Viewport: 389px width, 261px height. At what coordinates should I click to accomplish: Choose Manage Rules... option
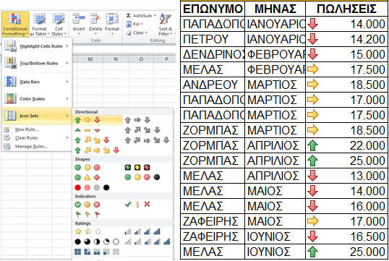point(31,147)
